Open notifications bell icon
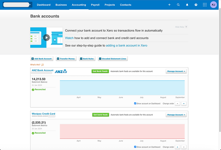The width and height of the screenshot is (221, 150). pos(187,5)
